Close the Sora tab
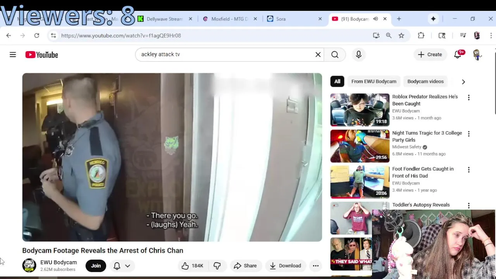The image size is (496, 279). [320, 19]
